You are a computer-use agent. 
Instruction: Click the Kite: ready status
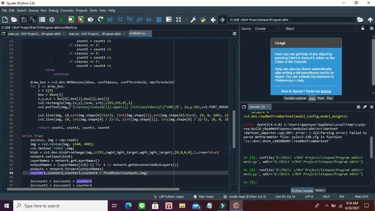tap(204, 197)
